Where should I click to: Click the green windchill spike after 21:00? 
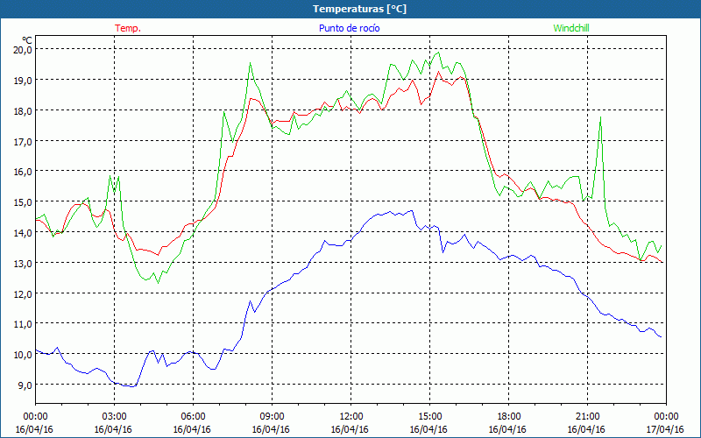click(600, 117)
